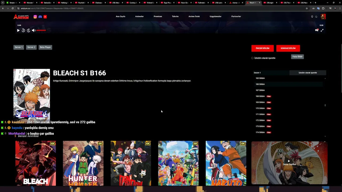The height and width of the screenshot is (192, 342).
Task: Open Premium menu item
Action: click(158, 17)
